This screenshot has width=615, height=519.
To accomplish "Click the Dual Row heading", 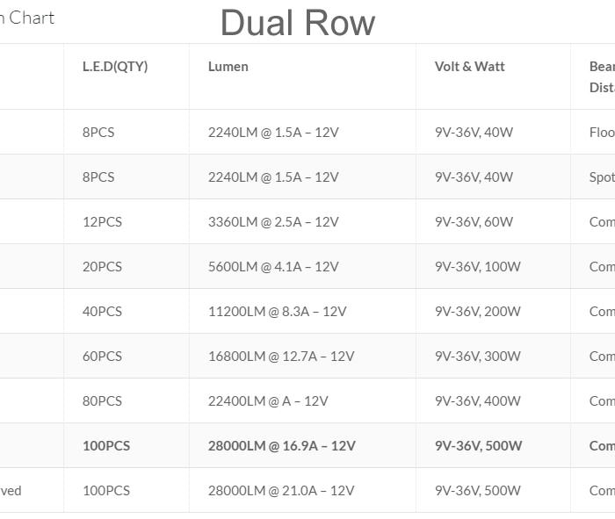I will (x=298, y=23).
